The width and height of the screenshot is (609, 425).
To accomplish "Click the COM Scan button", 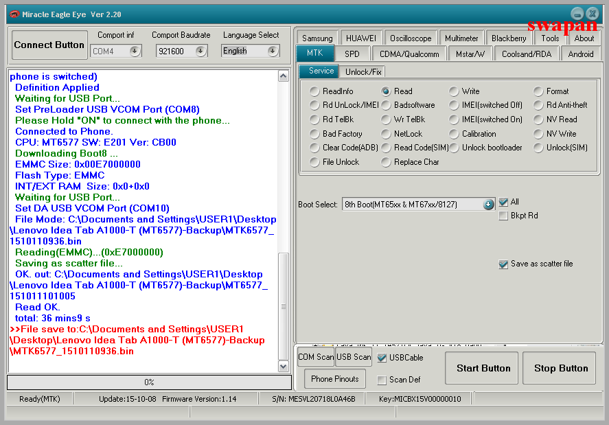I will click(316, 357).
